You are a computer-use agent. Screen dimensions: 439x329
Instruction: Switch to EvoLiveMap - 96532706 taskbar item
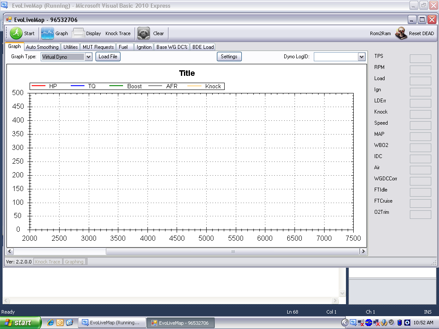pos(181,323)
